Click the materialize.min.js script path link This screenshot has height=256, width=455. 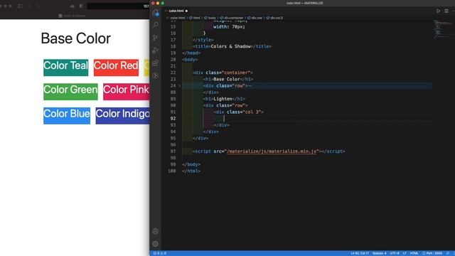click(x=272, y=151)
